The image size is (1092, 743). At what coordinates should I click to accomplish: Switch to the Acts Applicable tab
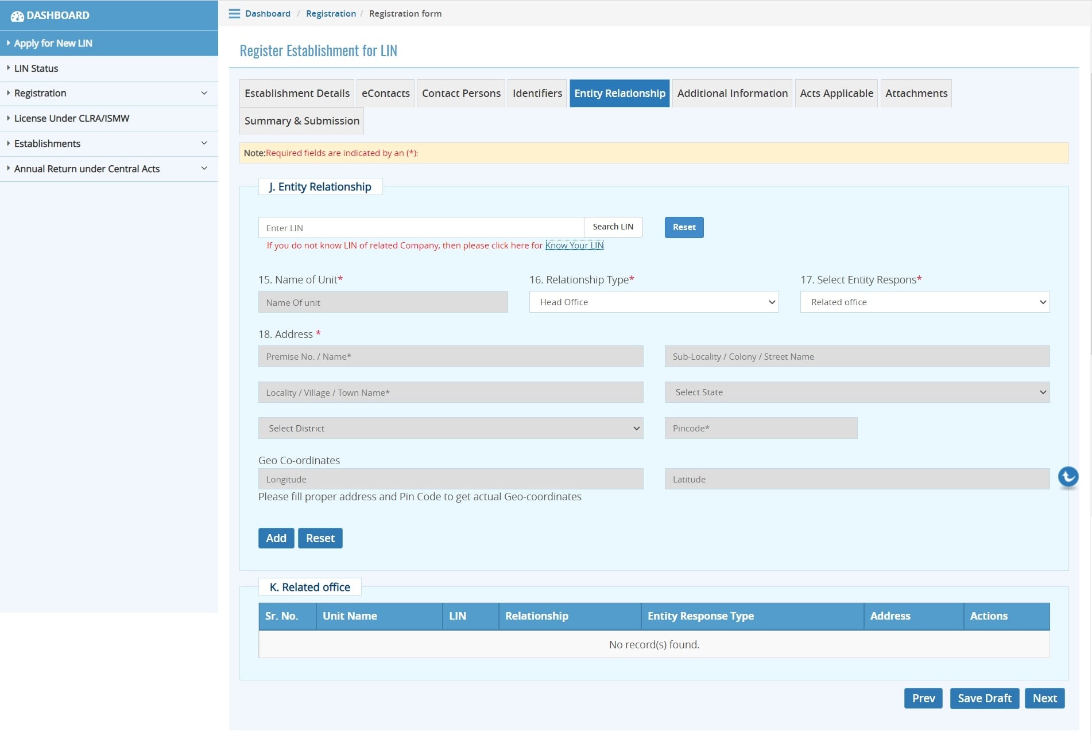pyautogui.click(x=836, y=94)
